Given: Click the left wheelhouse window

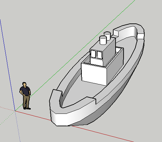Looking at the screenshot, I should pos(93,54).
